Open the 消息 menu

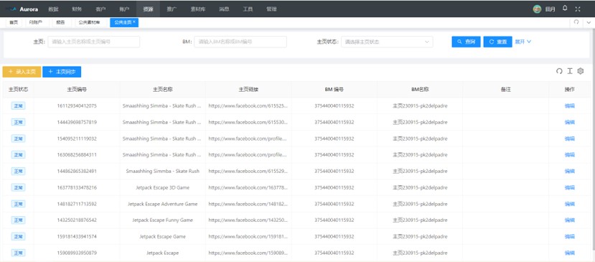(224, 9)
